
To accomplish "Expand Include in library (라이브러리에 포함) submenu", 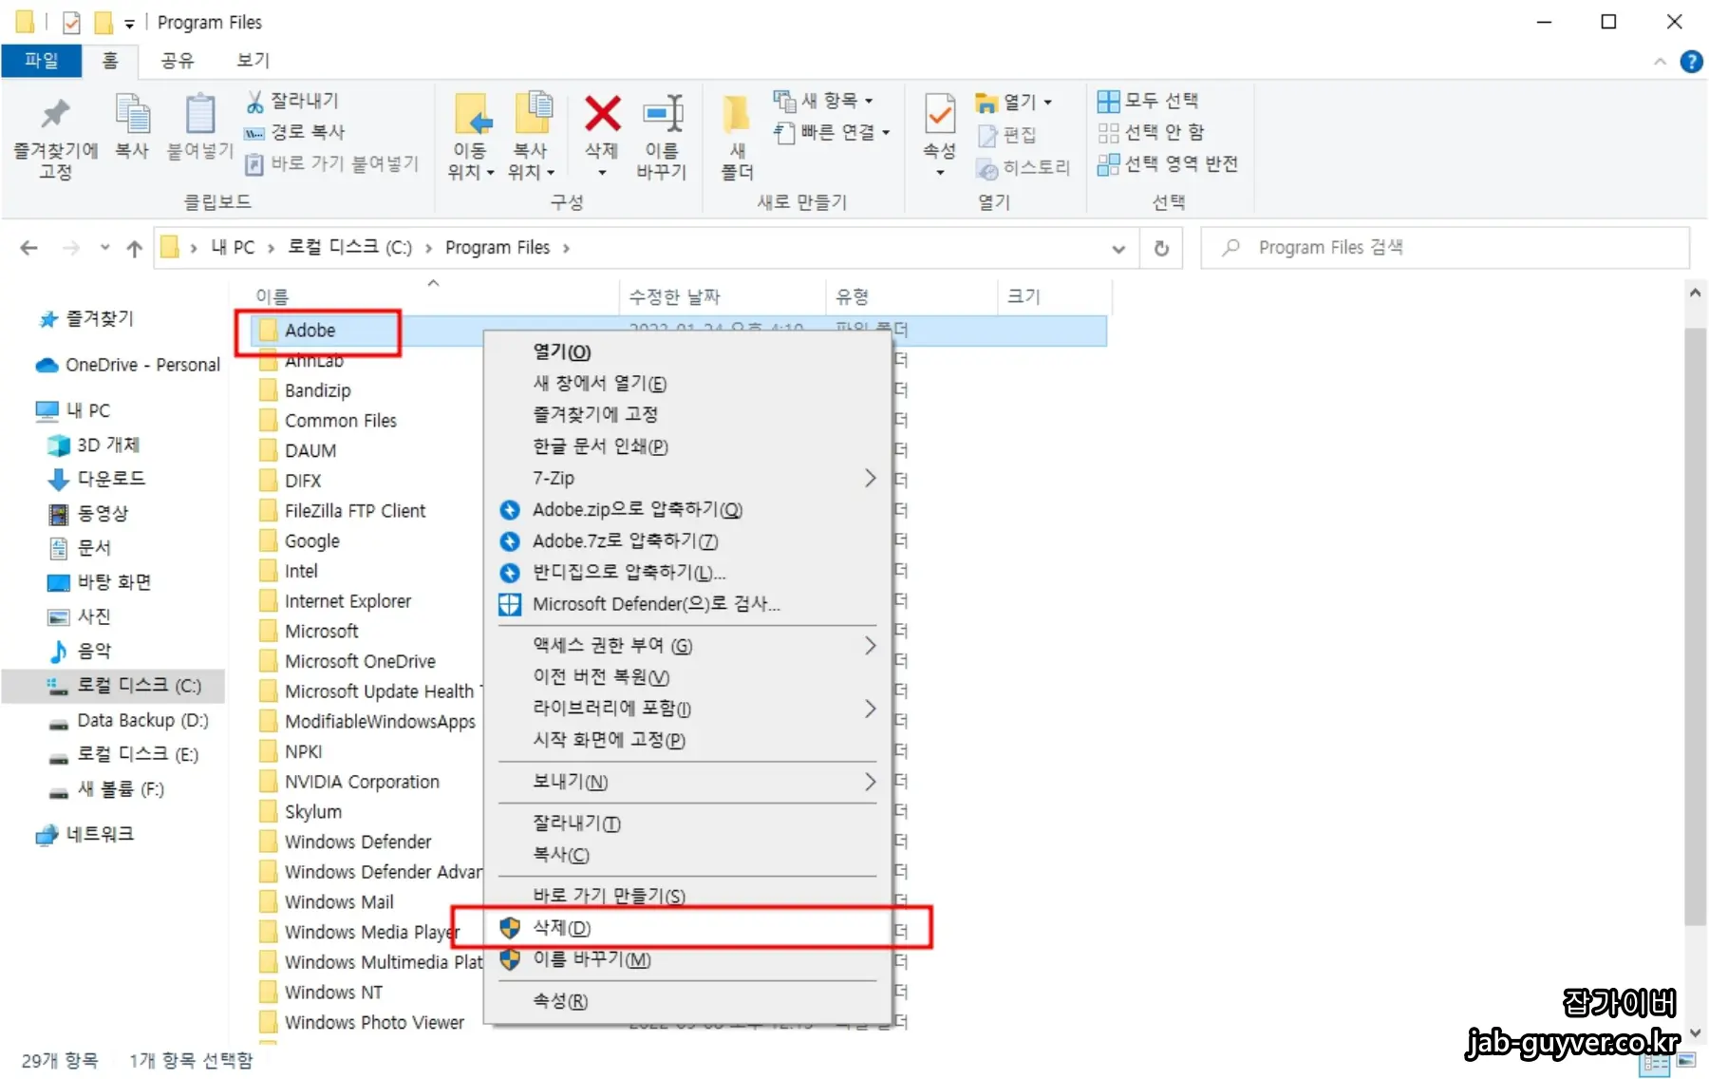I will 870,709.
